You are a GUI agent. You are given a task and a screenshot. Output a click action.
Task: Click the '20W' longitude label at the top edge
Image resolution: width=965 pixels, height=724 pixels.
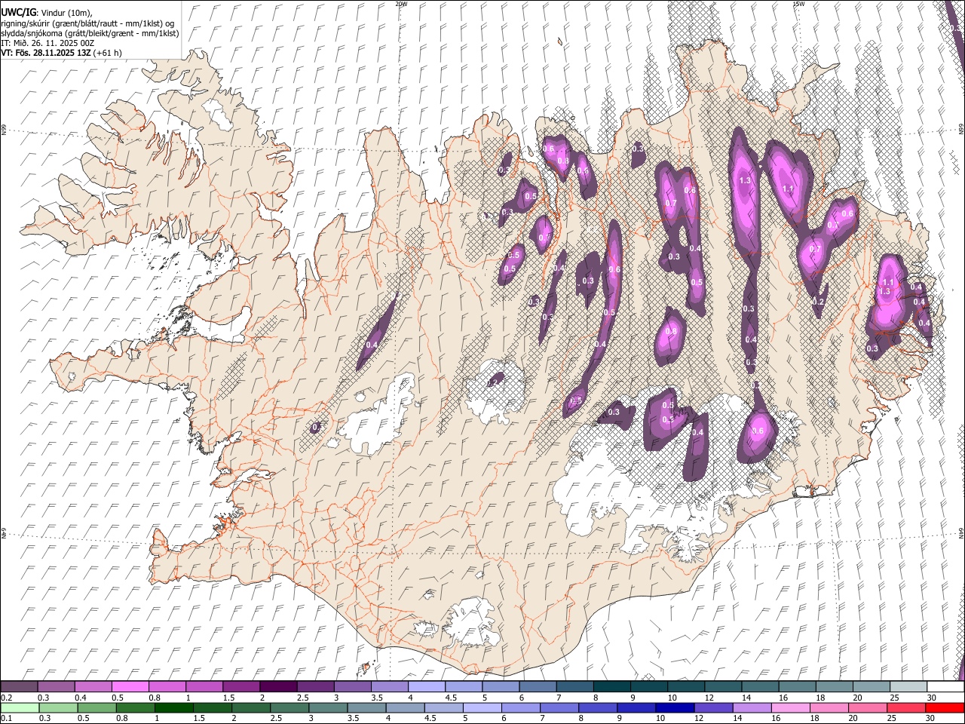(401, 4)
